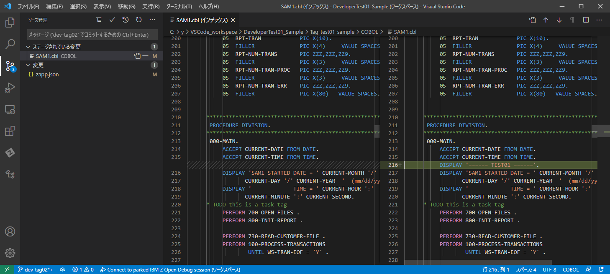This screenshot has width=610, height=274.
Task: Open editor more actions menu
Action: (x=599, y=20)
